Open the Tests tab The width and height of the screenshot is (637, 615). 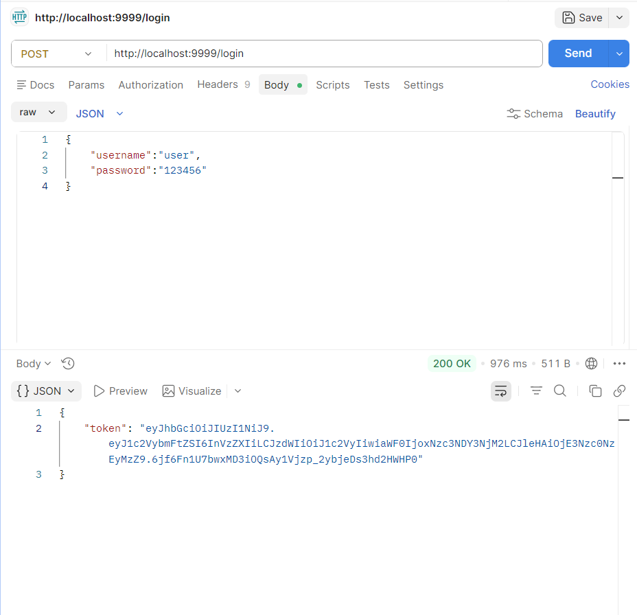[x=376, y=84]
